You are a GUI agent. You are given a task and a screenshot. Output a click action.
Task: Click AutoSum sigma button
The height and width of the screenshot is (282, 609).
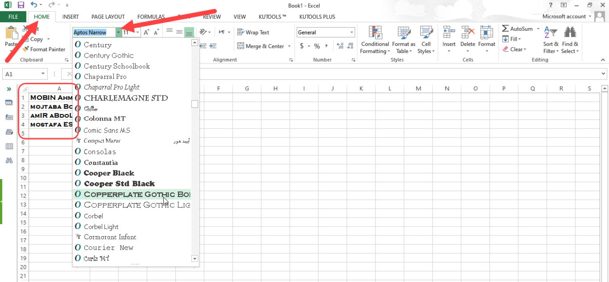point(518,29)
